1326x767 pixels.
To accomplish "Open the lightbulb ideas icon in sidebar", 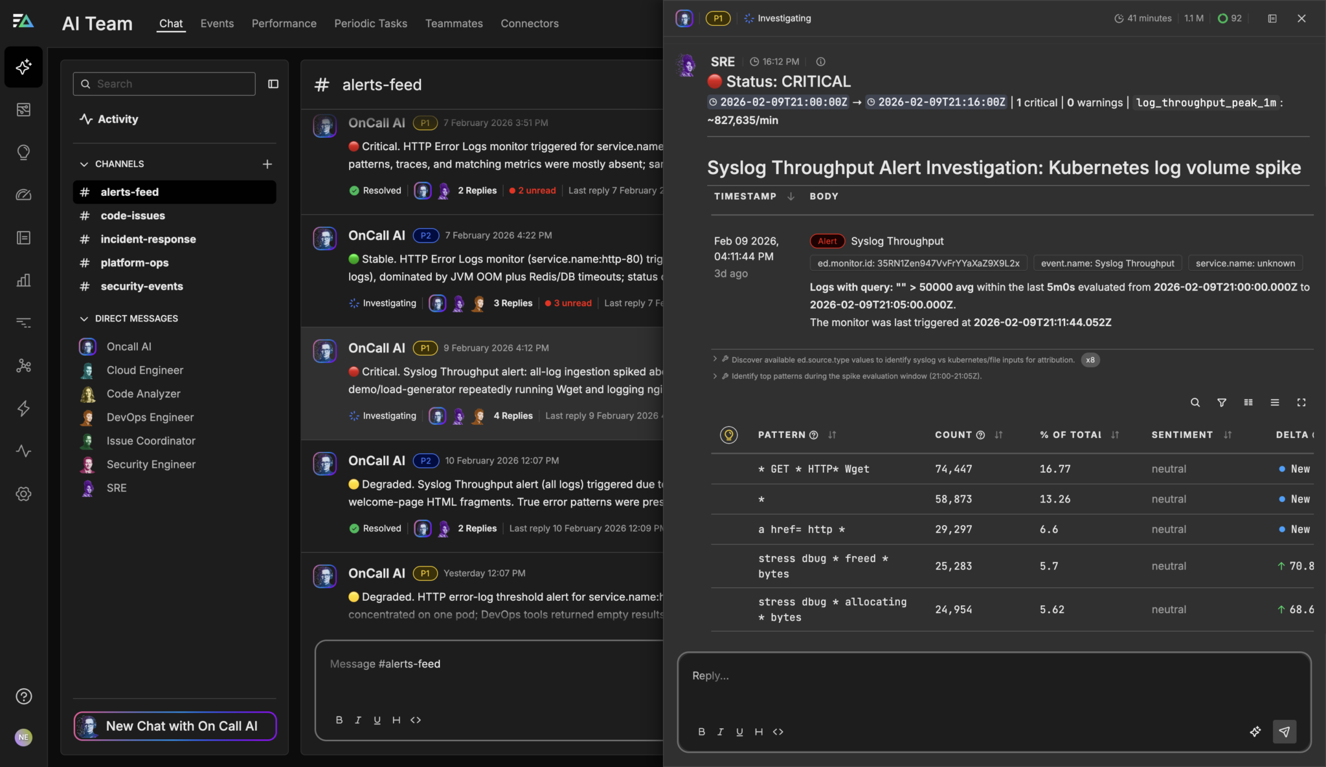I will point(23,152).
